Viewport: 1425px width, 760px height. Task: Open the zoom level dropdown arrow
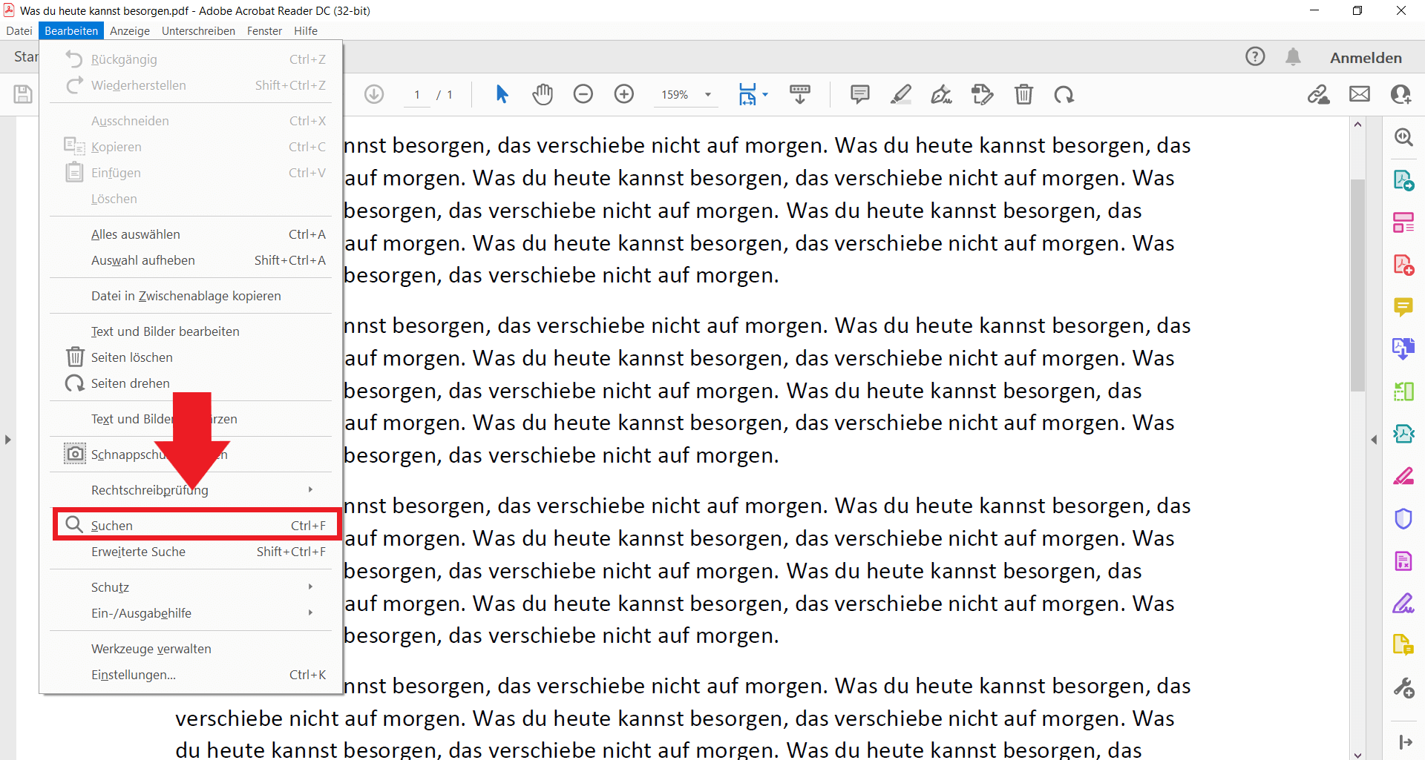coord(708,95)
